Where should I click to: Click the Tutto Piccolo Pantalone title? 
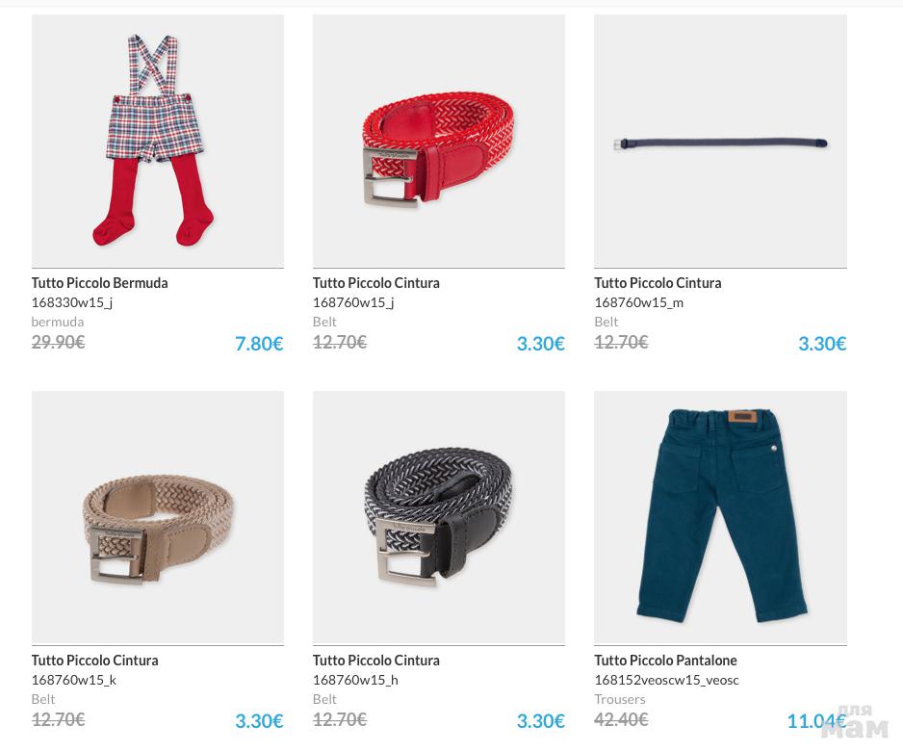click(x=666, y=660)
